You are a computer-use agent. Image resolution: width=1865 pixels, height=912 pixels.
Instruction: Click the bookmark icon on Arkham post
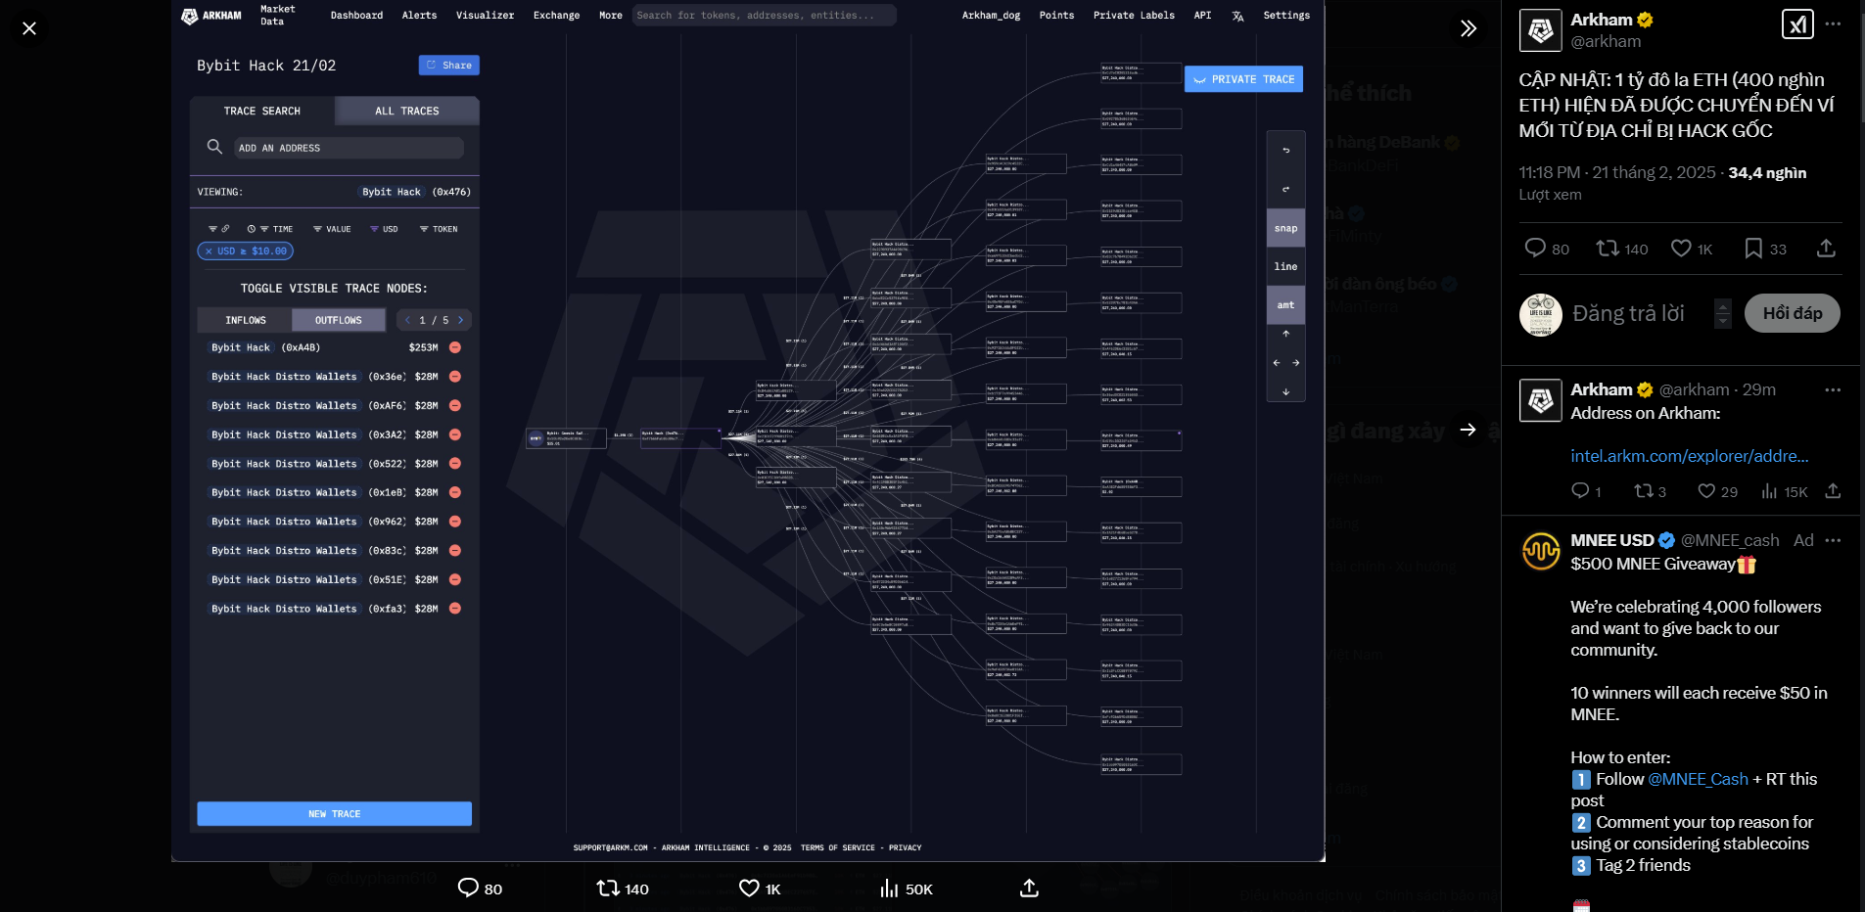tap(1752, 249)
